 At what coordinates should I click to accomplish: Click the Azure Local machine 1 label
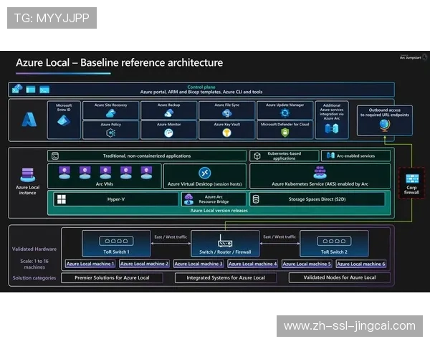pyautogui.click(x=90, y=264)
